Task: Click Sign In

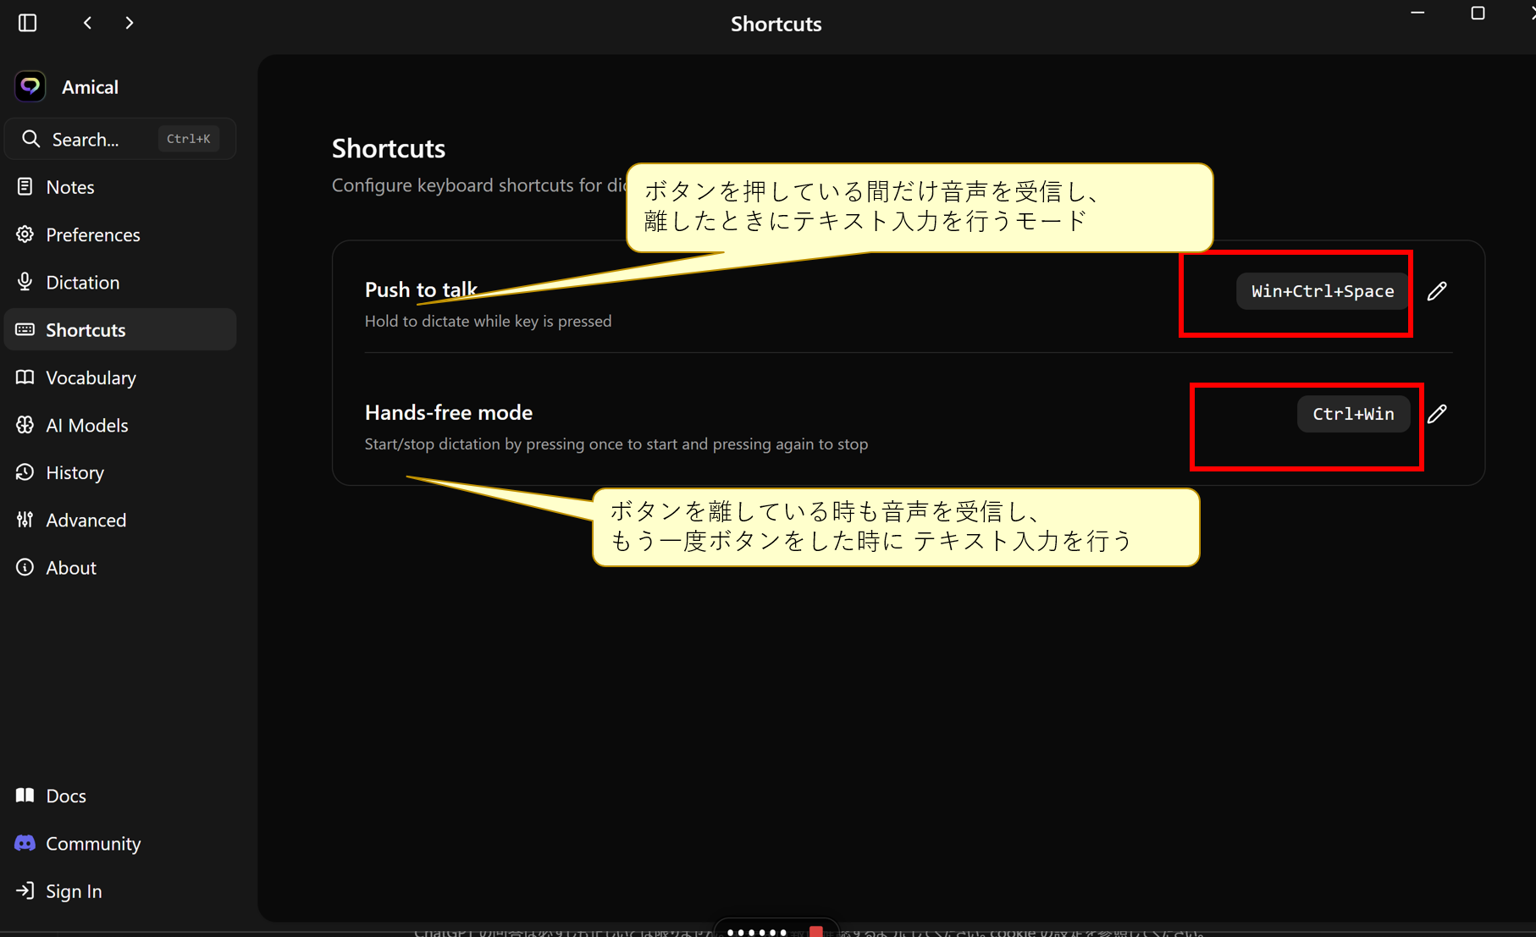Action: [x=73, y=890]
